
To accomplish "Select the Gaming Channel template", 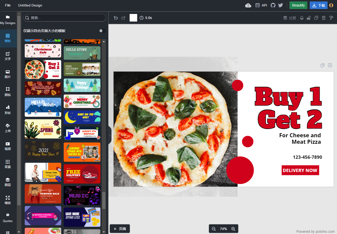I will [43, 215].
